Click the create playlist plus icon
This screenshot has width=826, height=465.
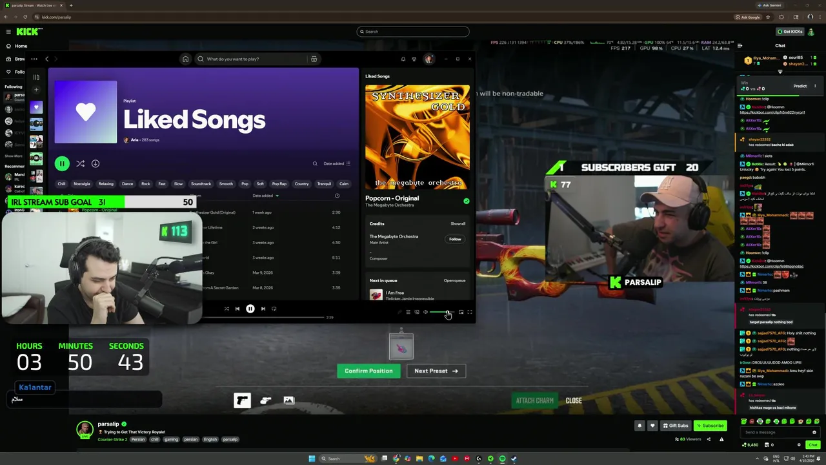pyautogui.click(x=36, y=90)
